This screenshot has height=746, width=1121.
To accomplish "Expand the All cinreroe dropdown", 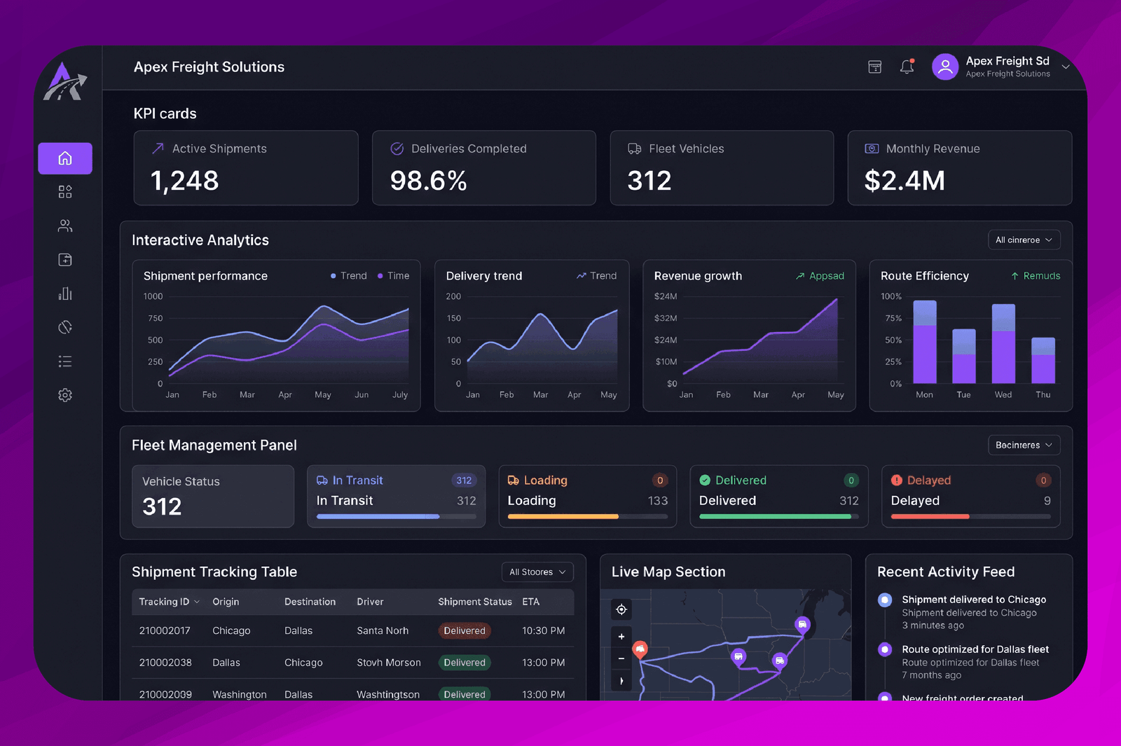I will [1024, 240].
